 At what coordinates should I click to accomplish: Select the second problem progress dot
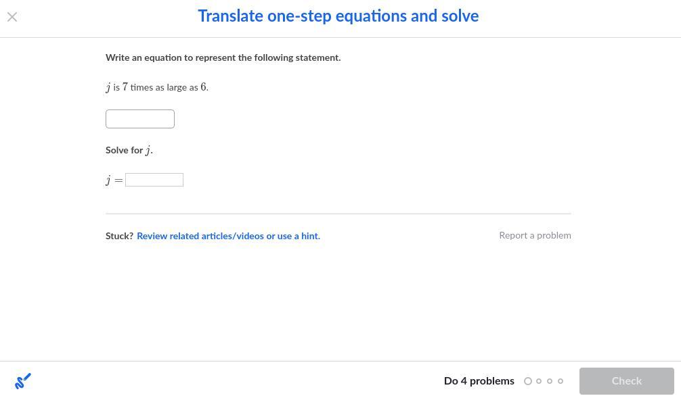539,381
